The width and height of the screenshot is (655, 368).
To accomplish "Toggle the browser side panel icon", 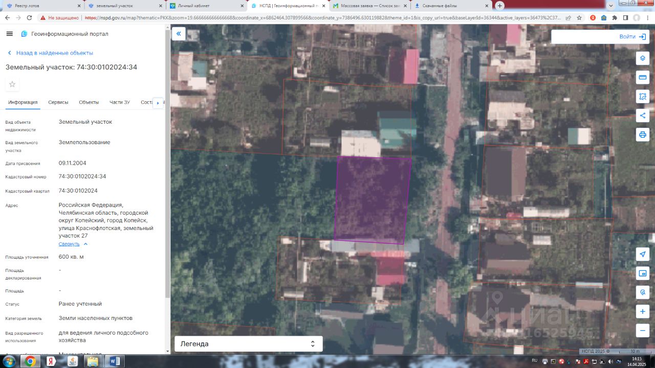I will click(625, 17).
